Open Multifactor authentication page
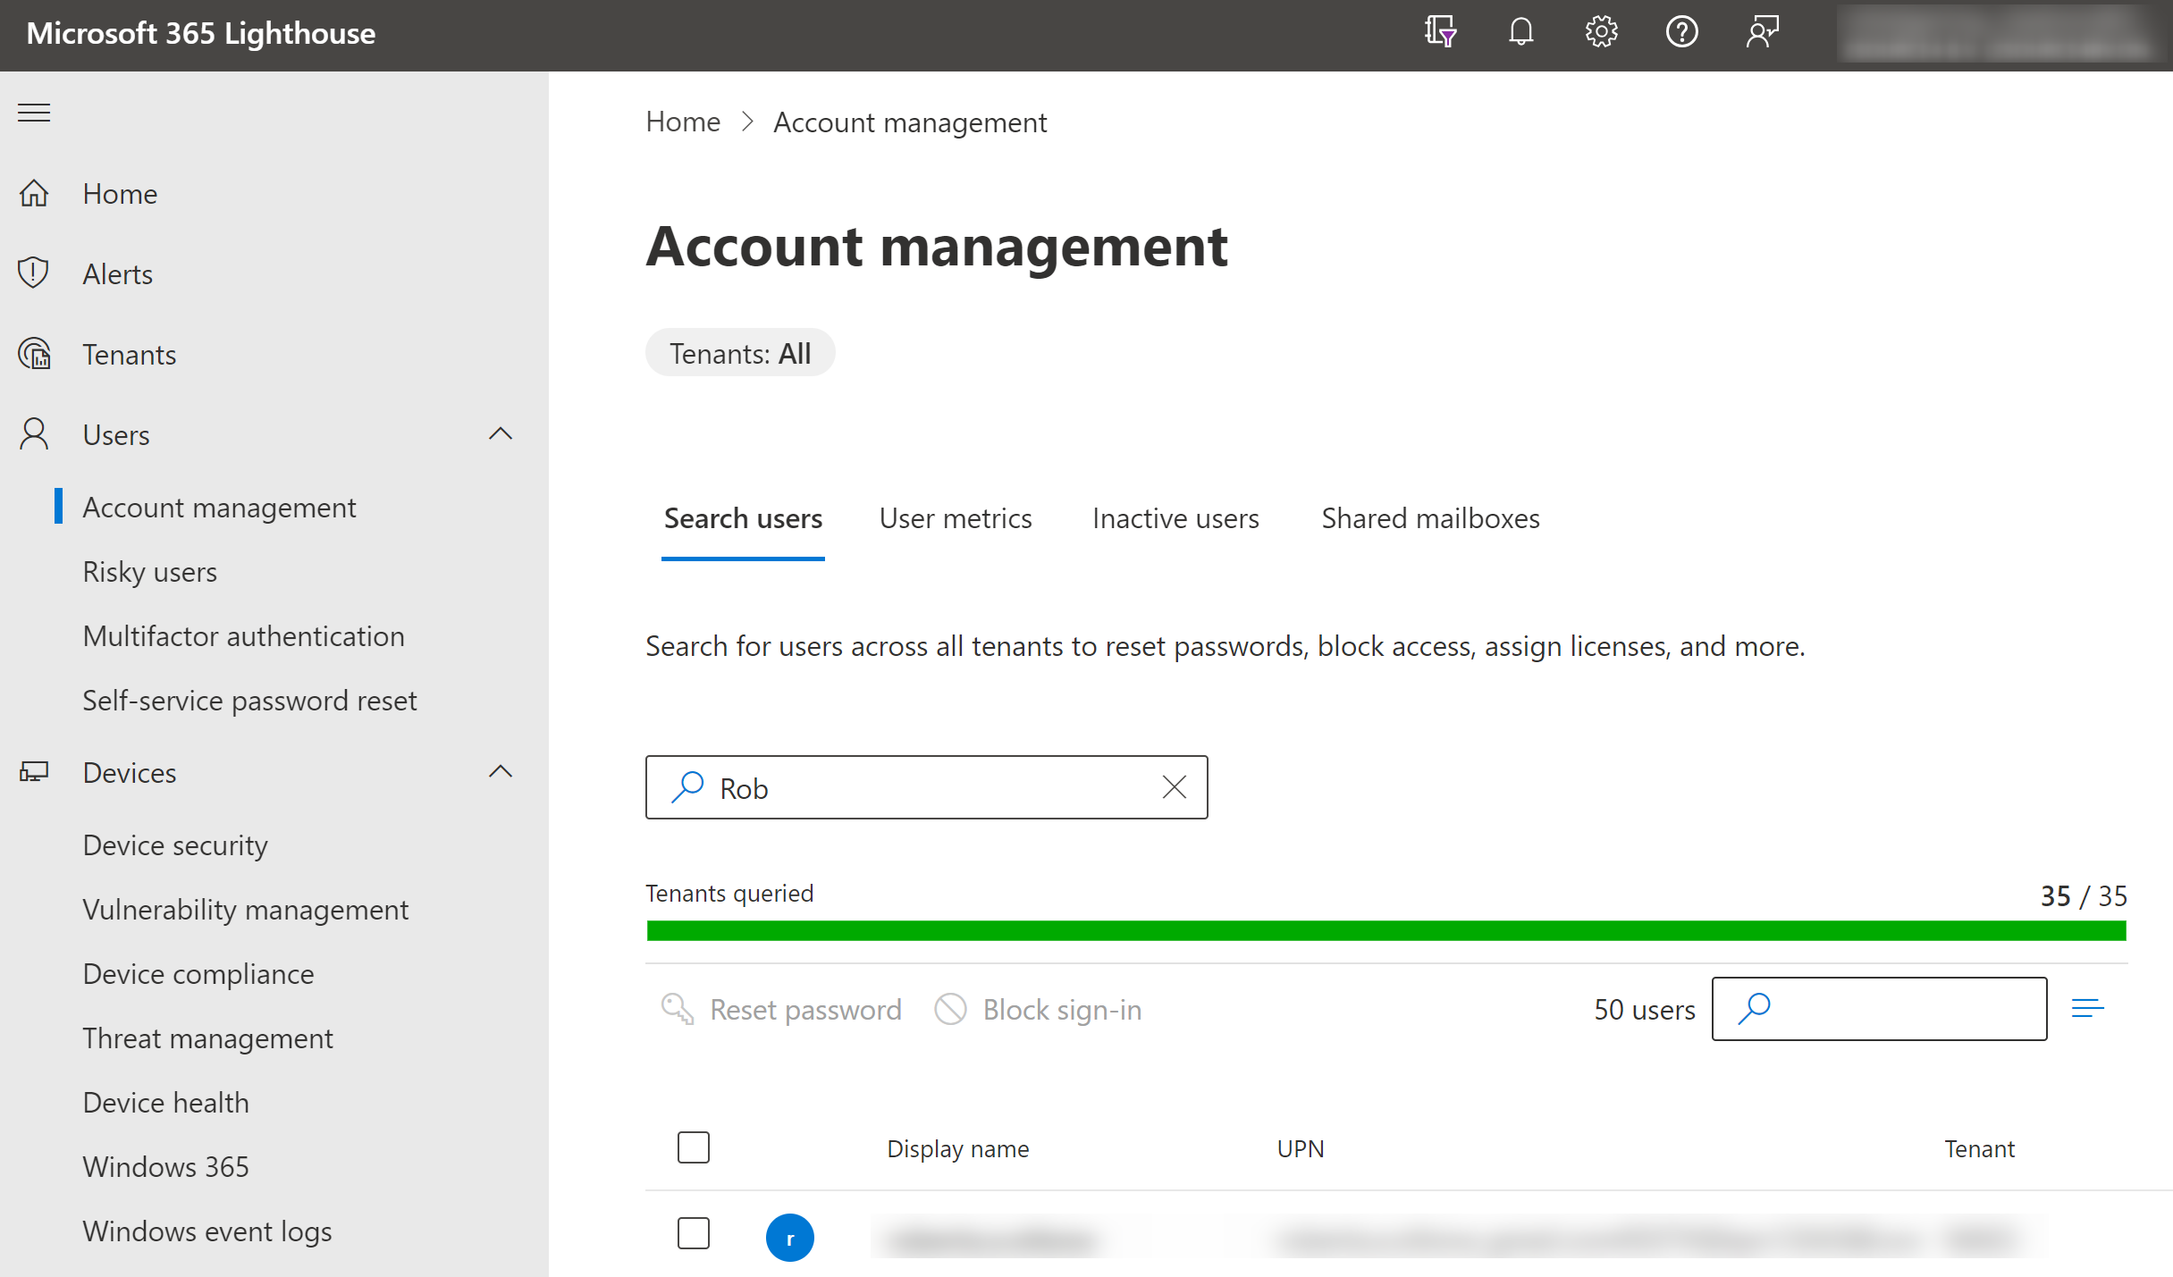The image size is (2173, 1277). click(243, 636)
